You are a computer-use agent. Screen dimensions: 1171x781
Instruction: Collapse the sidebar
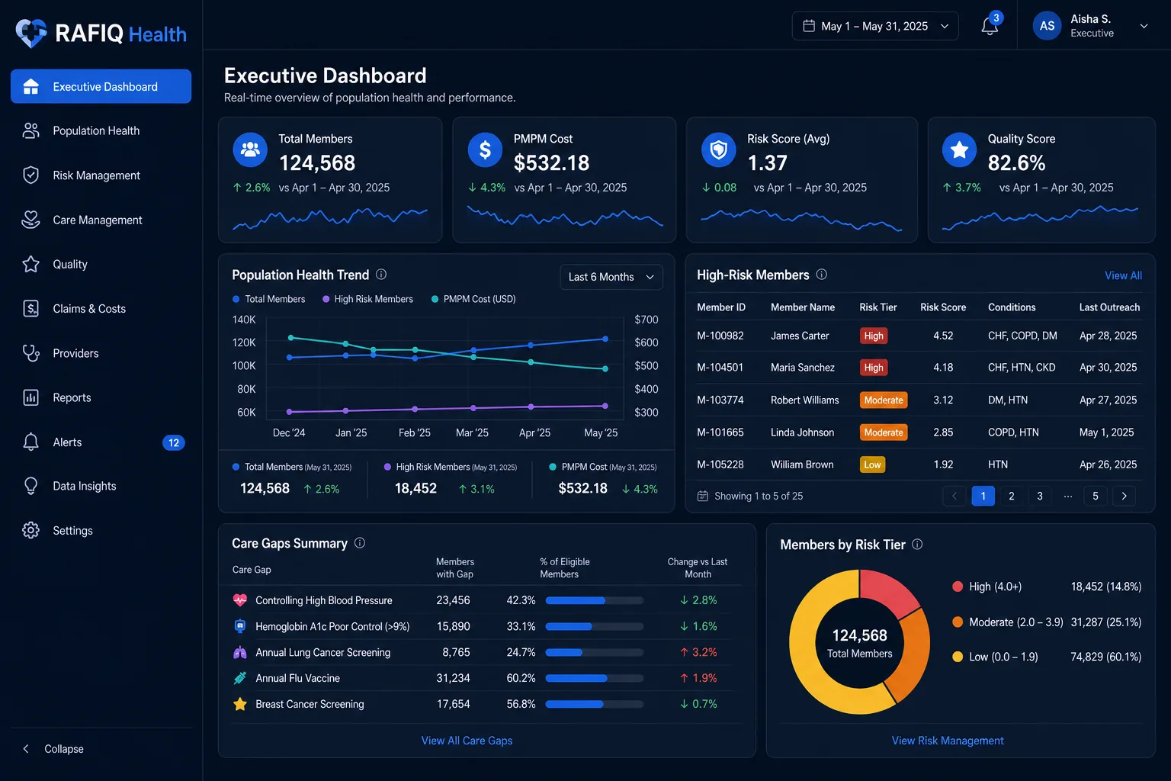53,749
